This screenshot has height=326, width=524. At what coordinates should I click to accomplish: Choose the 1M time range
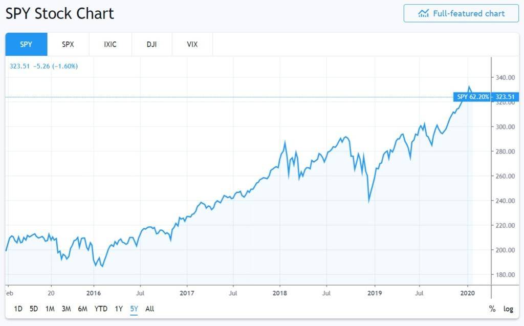pyautogui.click(x=50, y=309)
